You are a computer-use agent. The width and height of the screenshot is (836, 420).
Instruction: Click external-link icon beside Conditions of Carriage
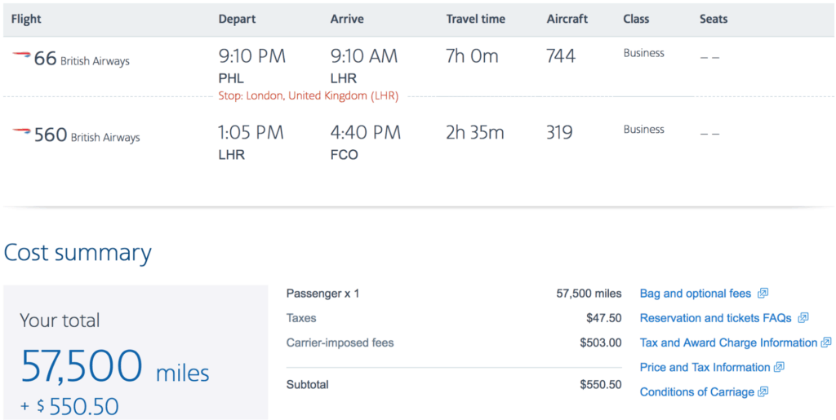[x=763, y=391]
